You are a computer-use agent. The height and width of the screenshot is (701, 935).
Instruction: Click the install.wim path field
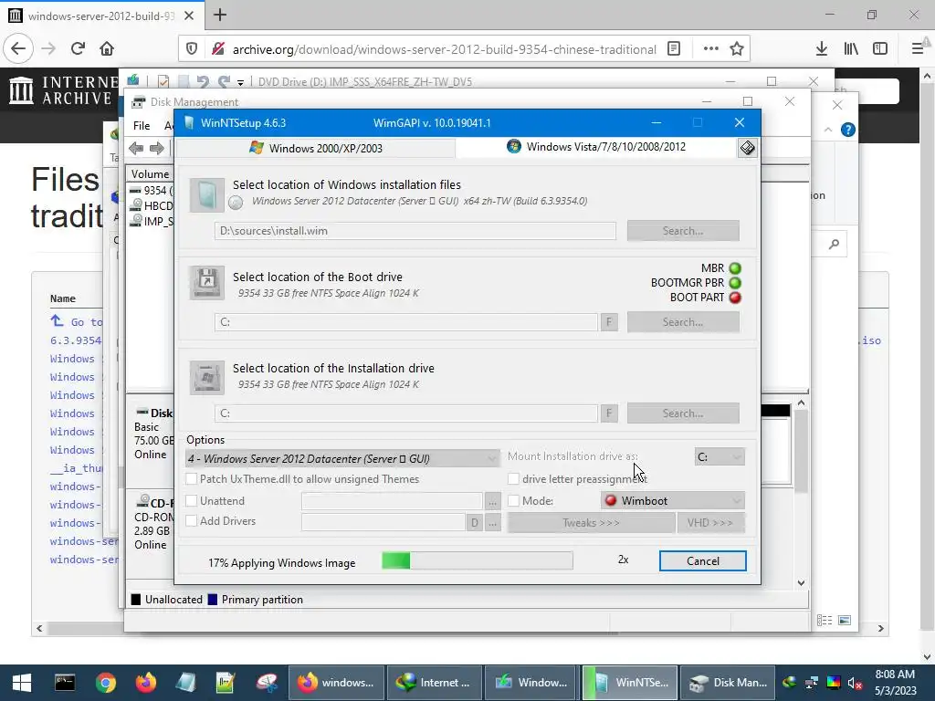[x=415, y=231]
